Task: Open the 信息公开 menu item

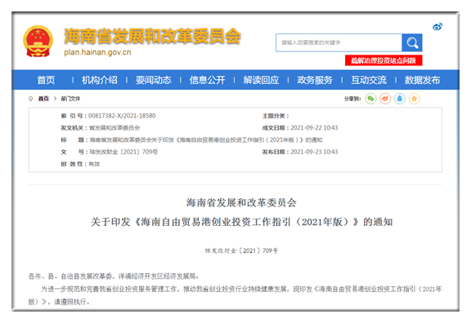Action: [207, 80]
